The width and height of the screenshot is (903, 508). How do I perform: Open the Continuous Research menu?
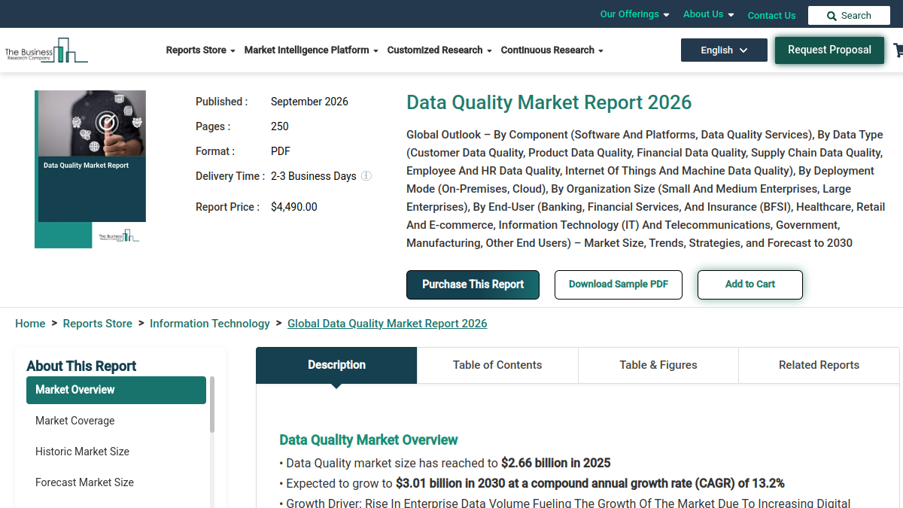tap(552, 50)
